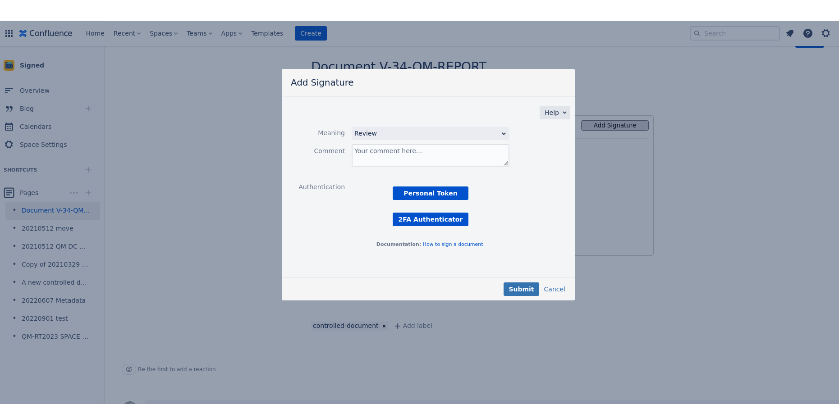This screenshot has height=404, width=839.
Task: Open the Meaning dropdown set to Review
Action: coord(431,133)
